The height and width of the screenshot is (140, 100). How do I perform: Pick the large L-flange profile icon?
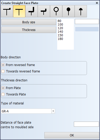click(x=32, y=11)
